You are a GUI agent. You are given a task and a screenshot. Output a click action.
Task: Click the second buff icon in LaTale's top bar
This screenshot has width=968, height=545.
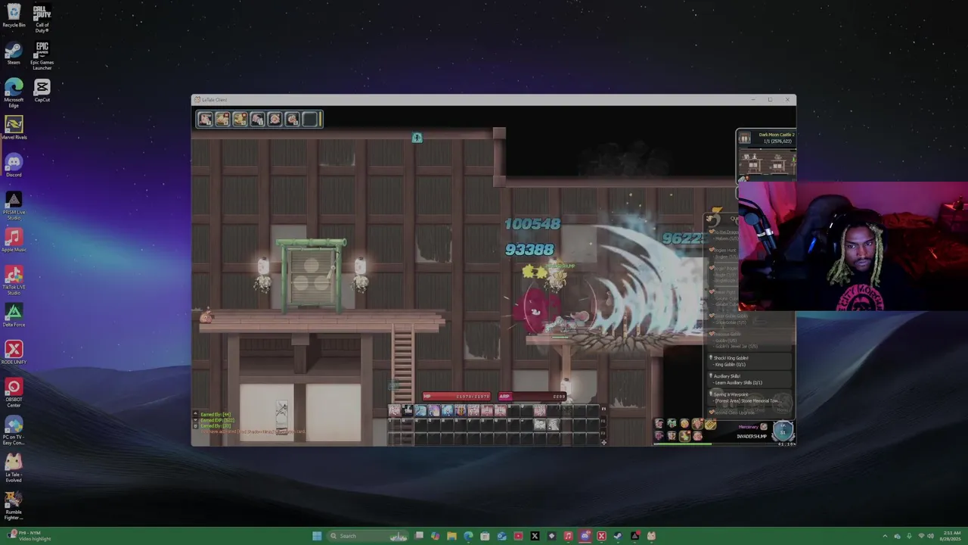coord(222,119)
